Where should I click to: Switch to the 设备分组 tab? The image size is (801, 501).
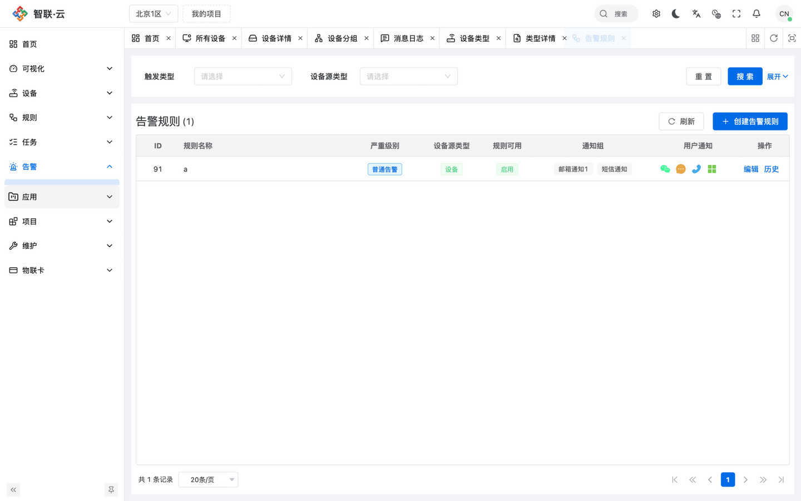click(x=341, y=38)
